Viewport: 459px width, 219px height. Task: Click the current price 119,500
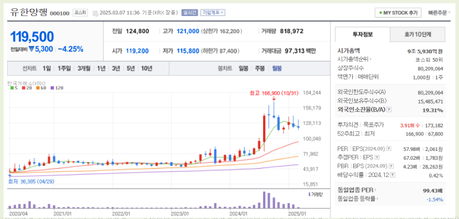[32, 37]
